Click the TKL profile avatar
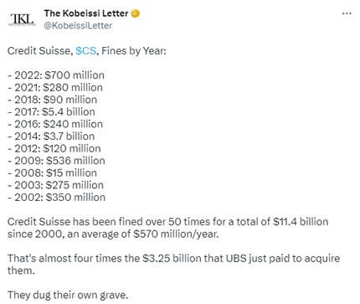This screenshot has width=360, height=304. pos(22,19)
